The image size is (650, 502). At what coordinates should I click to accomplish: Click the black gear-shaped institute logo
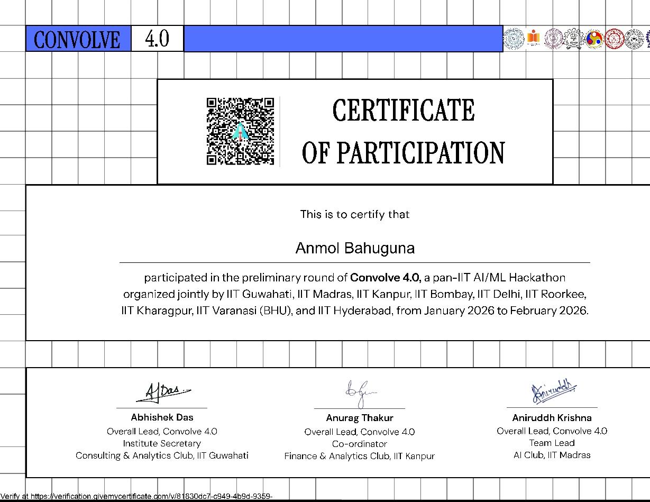coord(574,38)
